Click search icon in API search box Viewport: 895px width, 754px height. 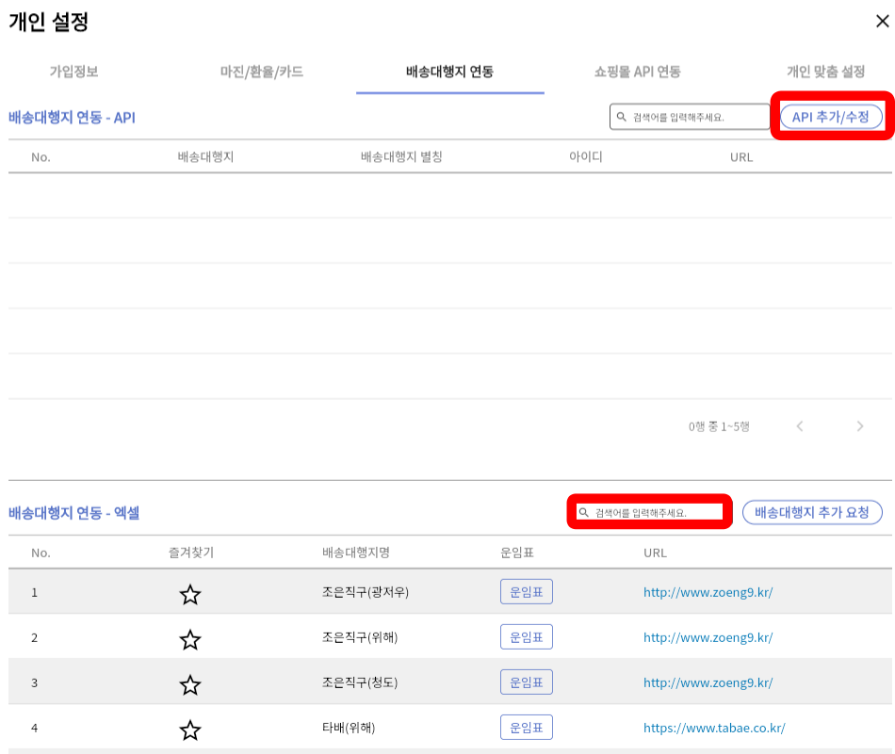622,117
